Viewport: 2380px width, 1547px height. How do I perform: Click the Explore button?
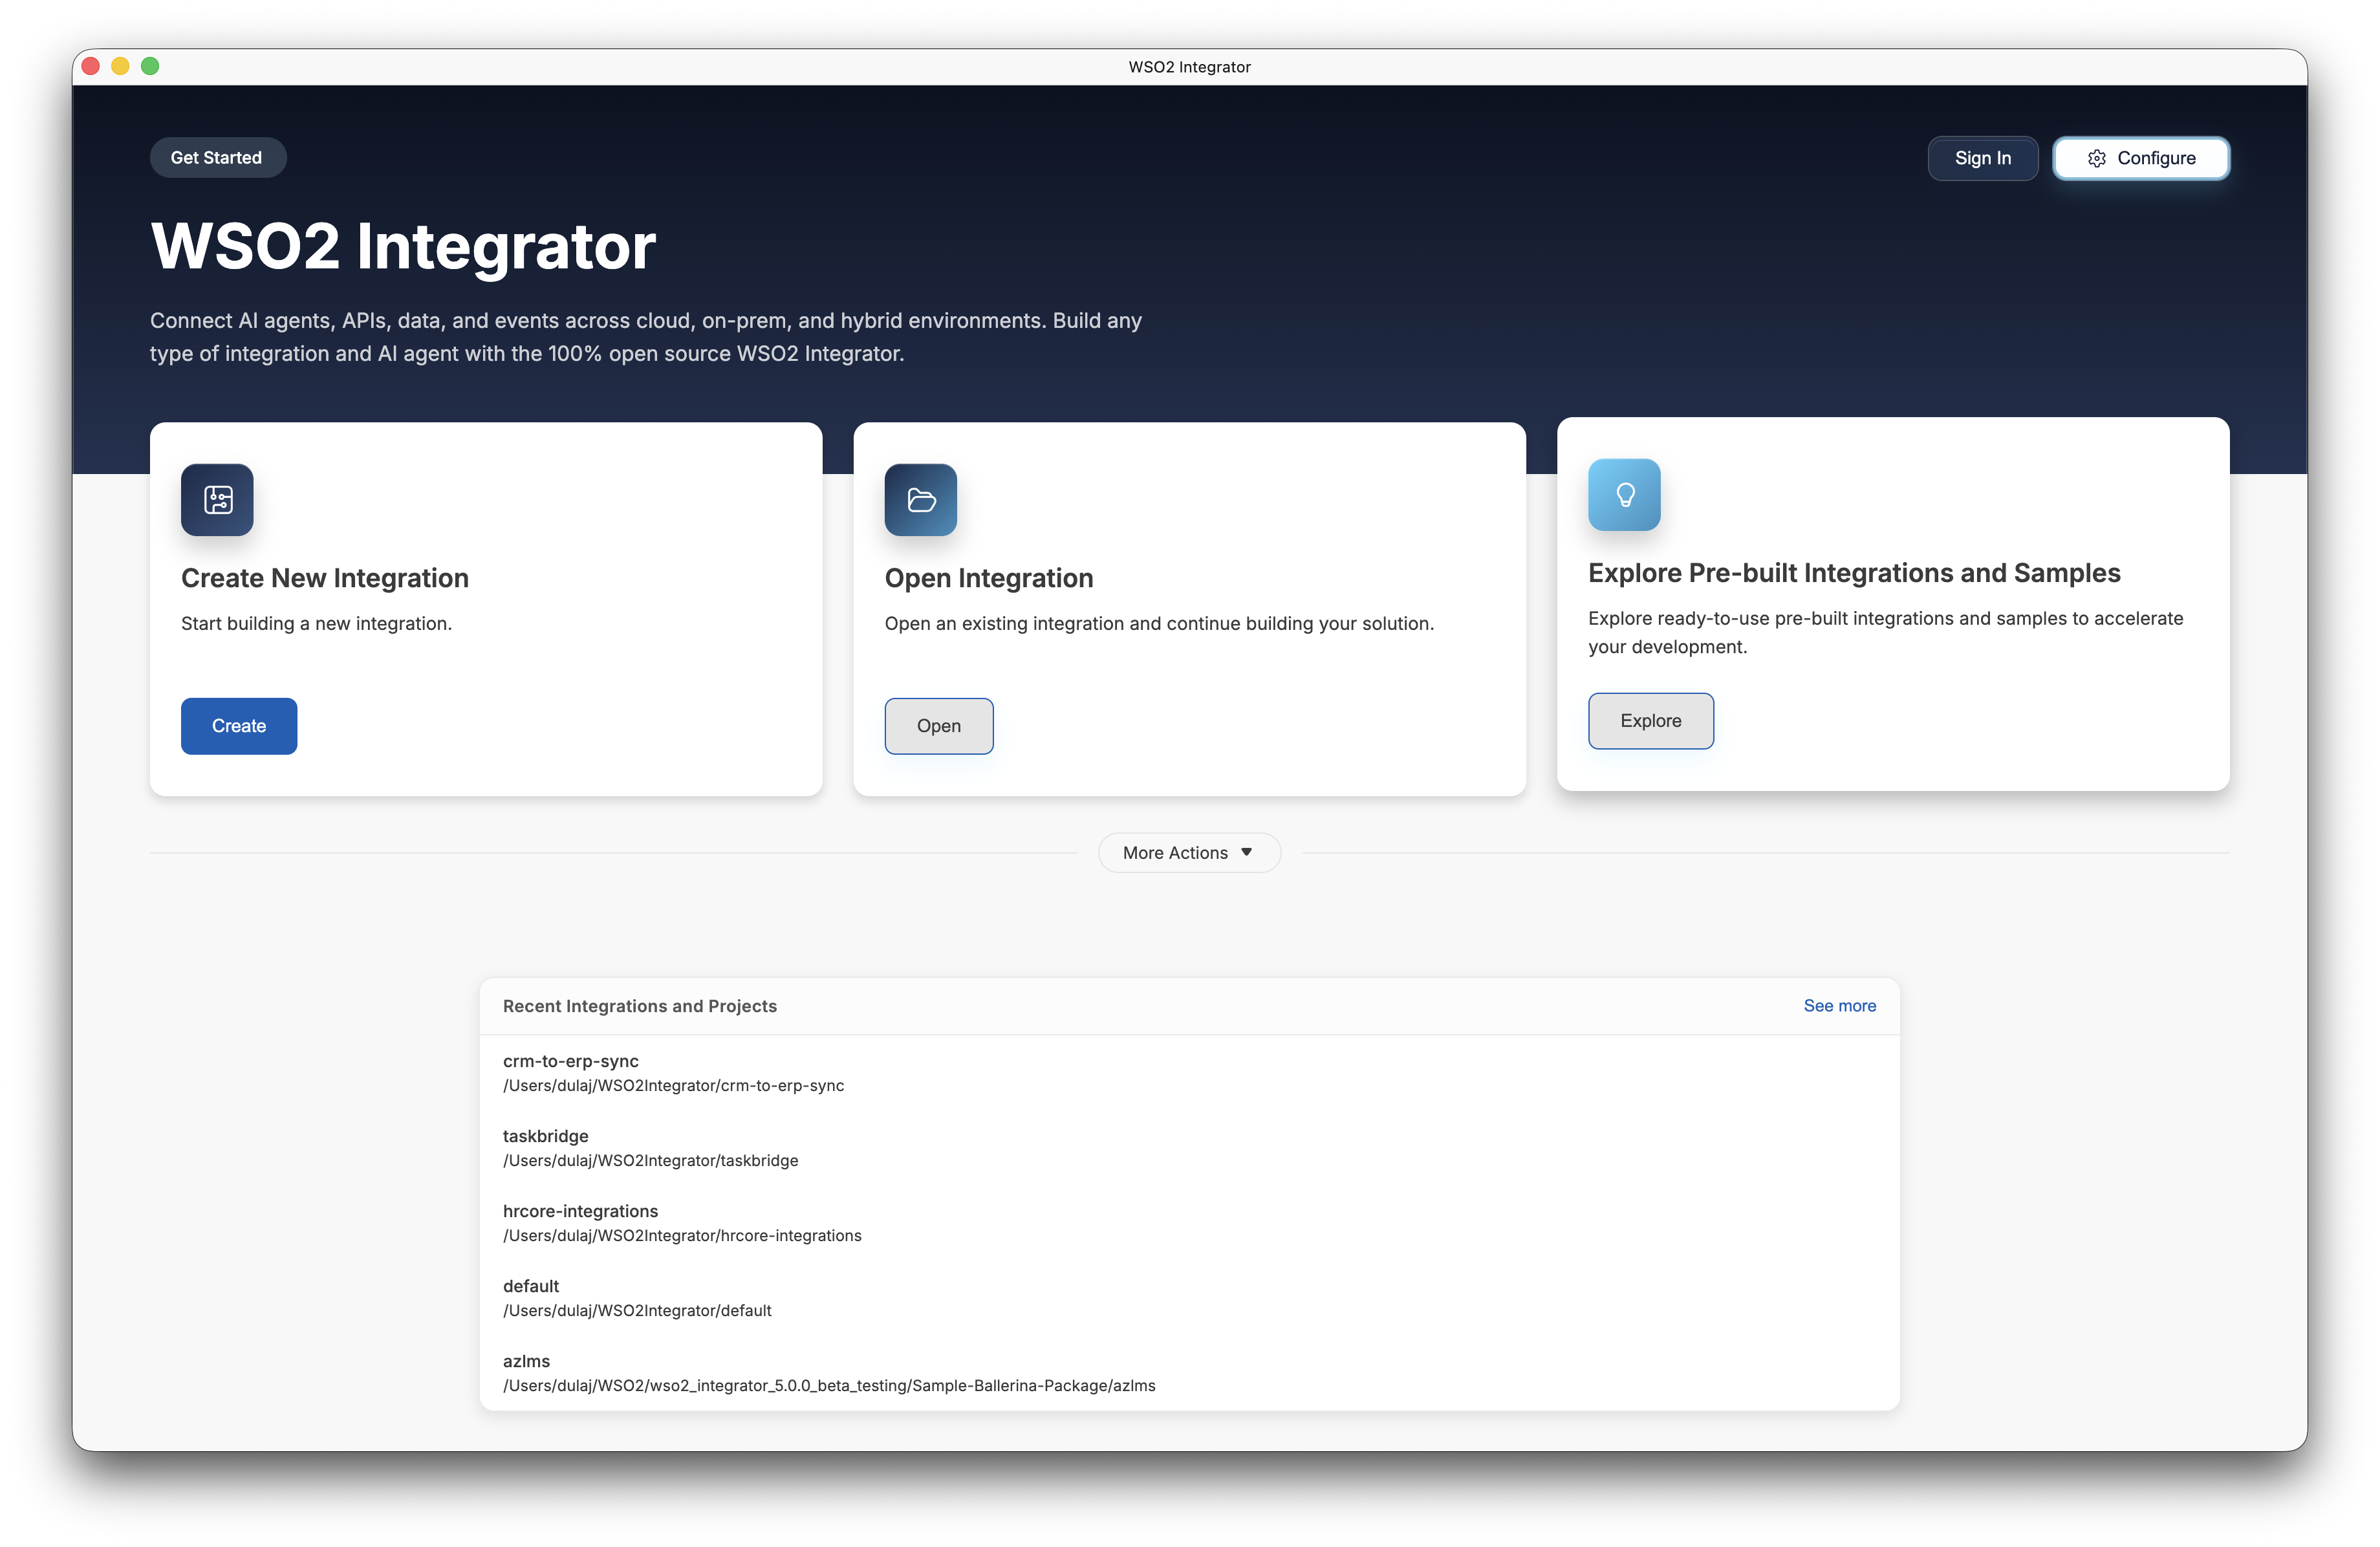pos(1650,720)
